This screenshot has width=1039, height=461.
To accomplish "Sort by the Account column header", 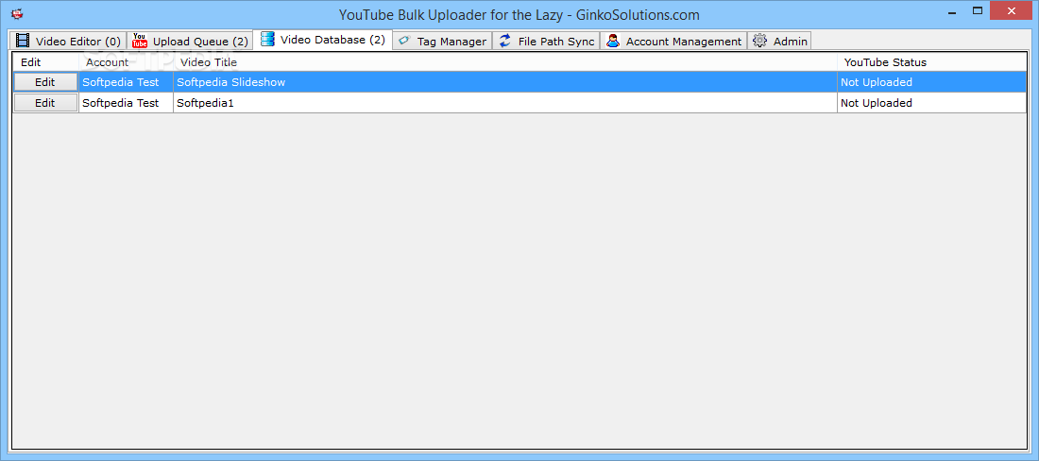I will (x=126, y=62).
